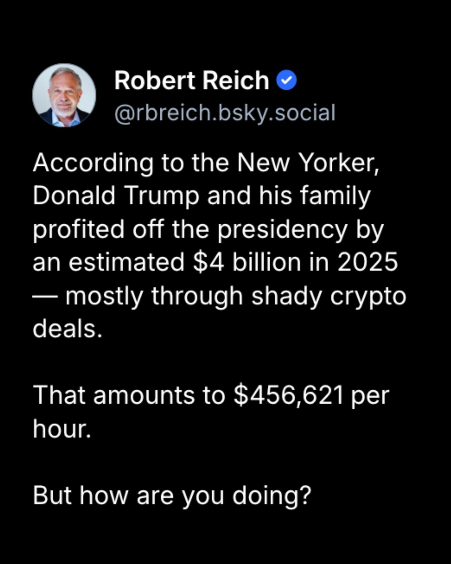Screen dimensions: 451x564
Task: Click the name "Donald Trump" in the post
Action: click(116, 196)
